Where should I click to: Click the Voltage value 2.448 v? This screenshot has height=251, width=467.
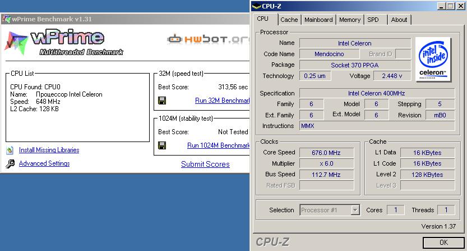pos(392,76)
